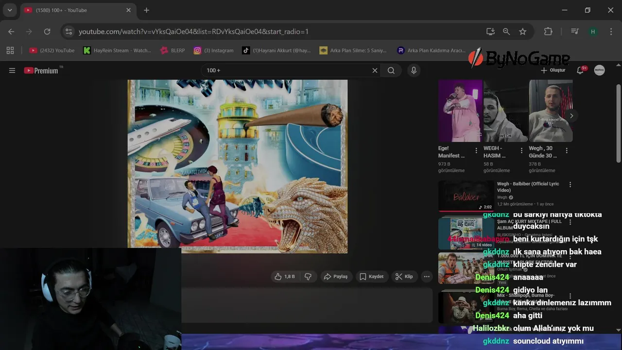Open the '(2432) YouTube' bookmark
The width and height of the screenshot is (622, 350).
pyautogui.click(x=52, y=50)
